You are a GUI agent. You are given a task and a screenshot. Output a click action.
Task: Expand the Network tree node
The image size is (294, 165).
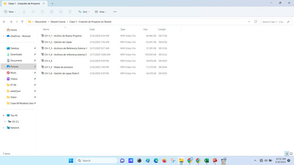(x=3, y=128)
